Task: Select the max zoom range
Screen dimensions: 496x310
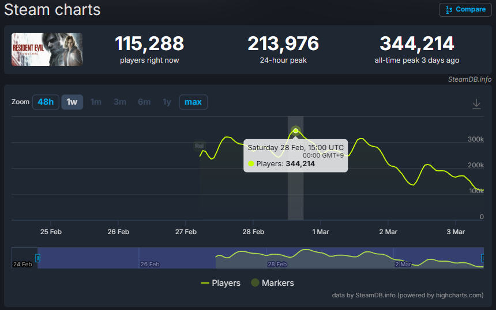Action: click(x=193, y=102)
